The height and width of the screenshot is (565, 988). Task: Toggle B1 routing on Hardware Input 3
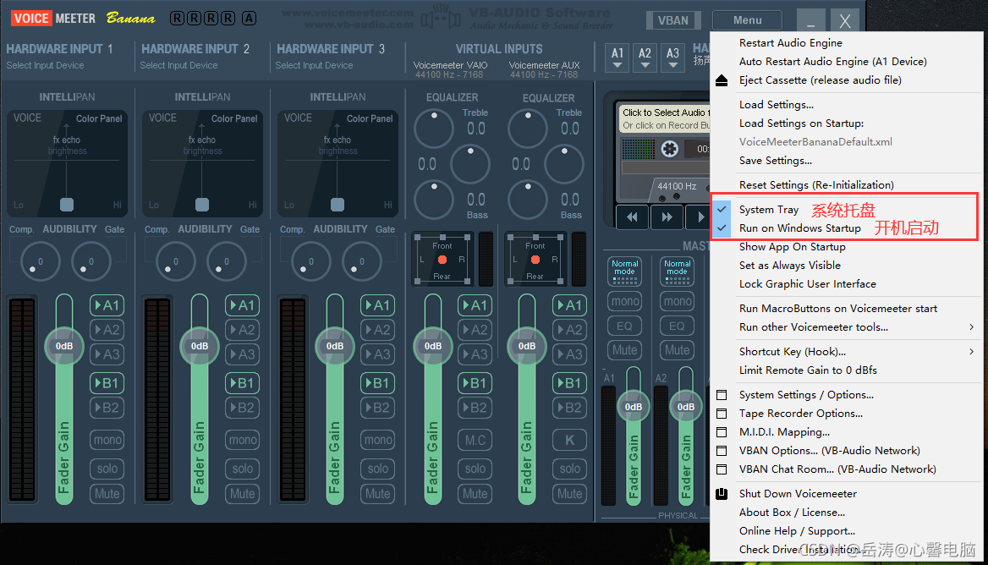click(x=378, y=383)
